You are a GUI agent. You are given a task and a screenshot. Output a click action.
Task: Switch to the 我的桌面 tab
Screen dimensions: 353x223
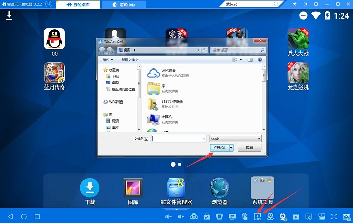pos(78,5)
